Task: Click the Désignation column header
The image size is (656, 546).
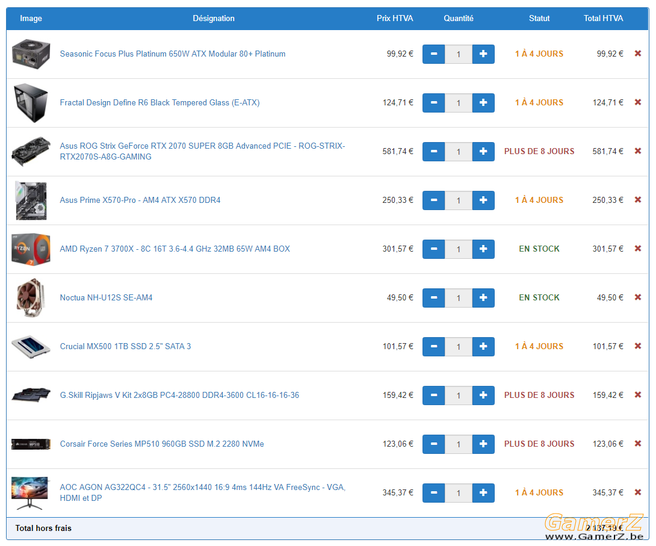Action: coord(214,19)
